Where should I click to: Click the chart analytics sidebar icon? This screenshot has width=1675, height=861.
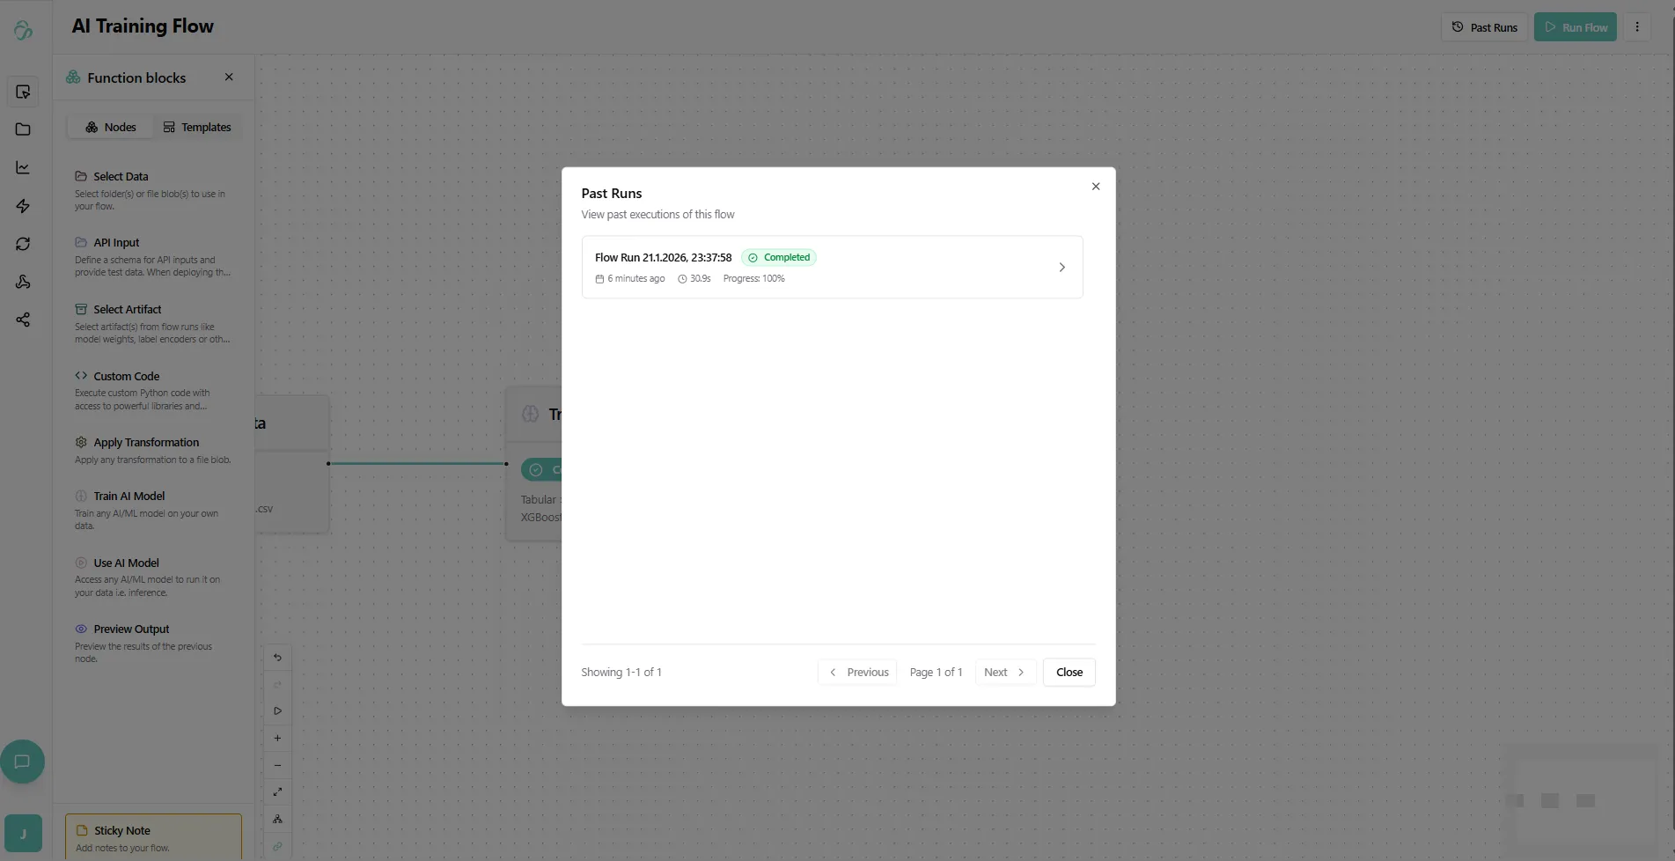(x=23, y=167)
